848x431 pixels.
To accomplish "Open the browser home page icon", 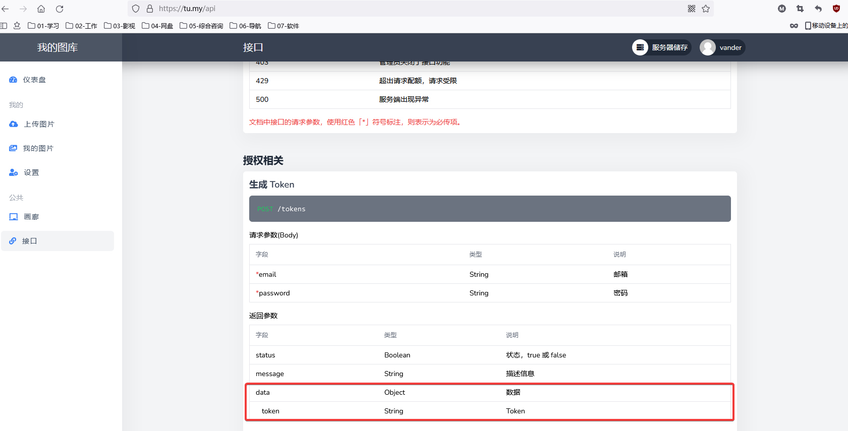I will [41, 9].
